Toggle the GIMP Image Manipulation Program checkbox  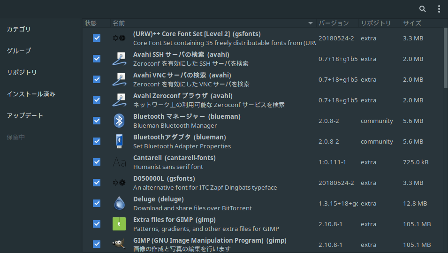coord(97,244)
